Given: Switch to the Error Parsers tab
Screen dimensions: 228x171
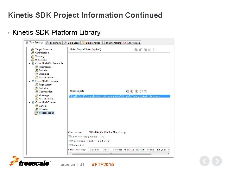Looking at the screenshot, I should 132,43.
